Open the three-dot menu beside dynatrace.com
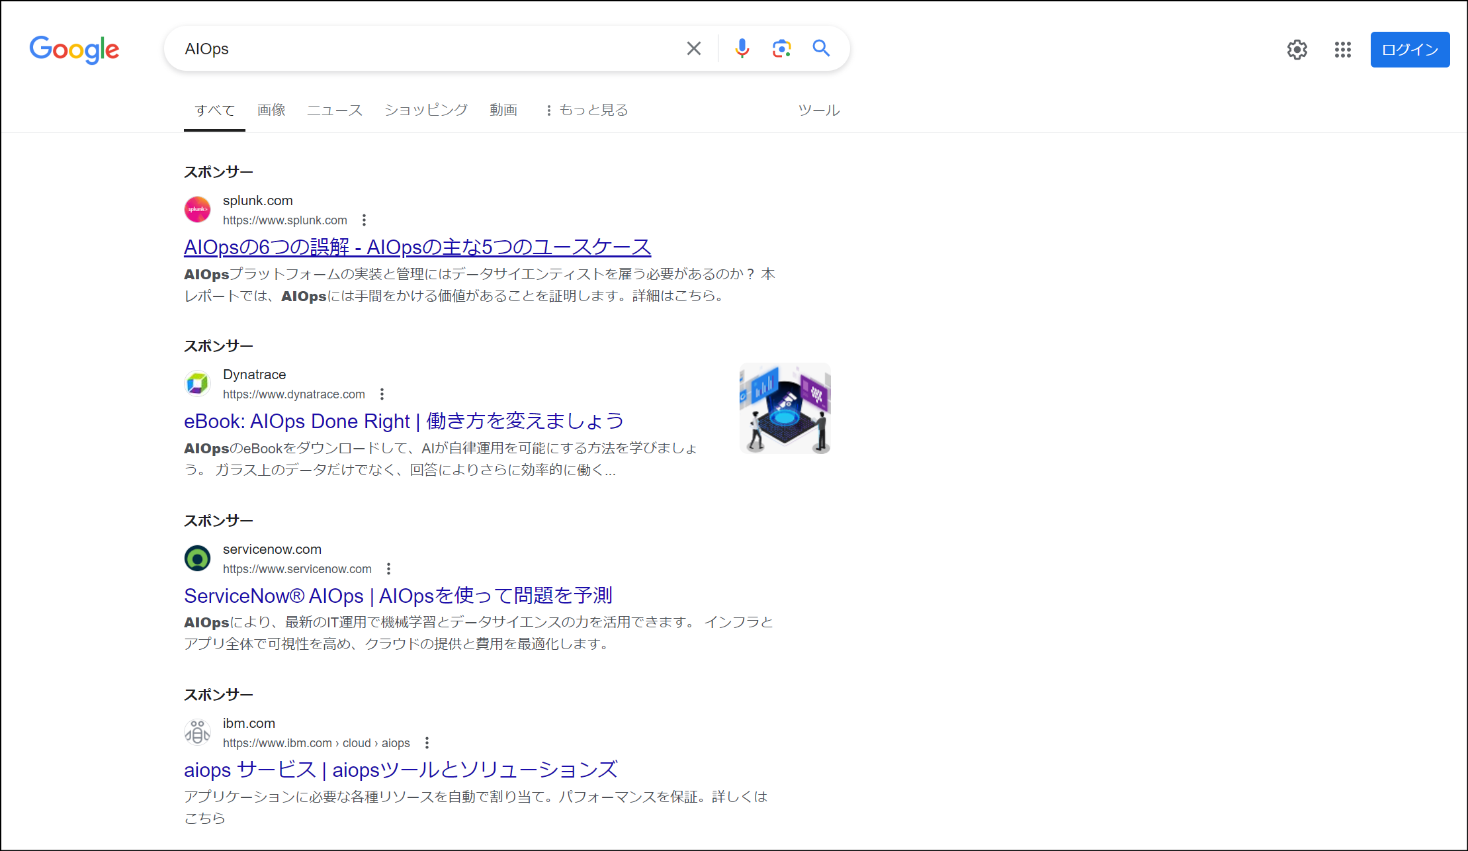Screen dimensions: 1468x851 [382, 394]
